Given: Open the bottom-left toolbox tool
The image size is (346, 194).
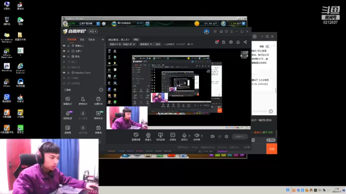Looking at the screenshot, I should [x=68, y=129].
